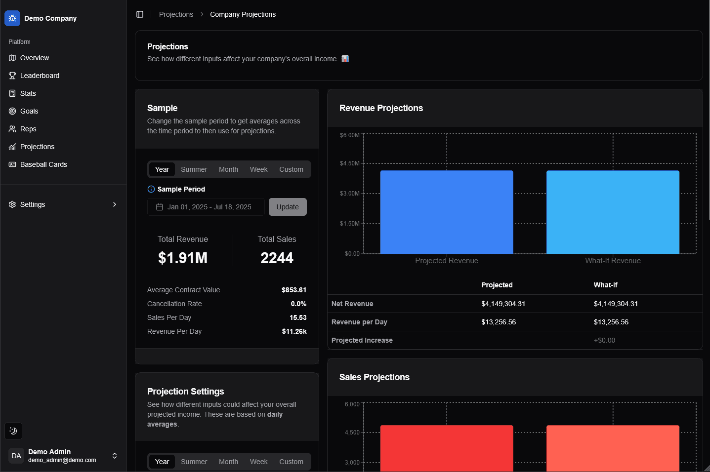Click the Leaderboard trophy icon

12,76
